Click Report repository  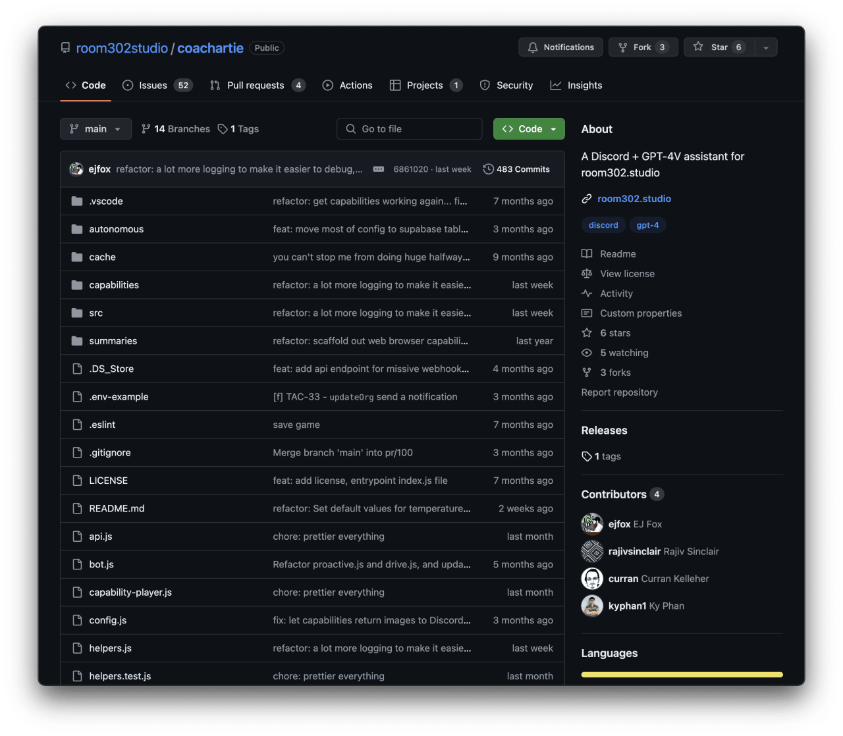pos(619,392)
